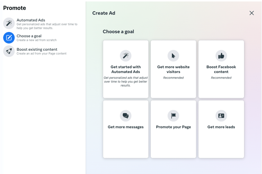Click the magic wand icon in Automated Ads card
This screenshot has height=174, width=262.
[x=126, y=56]
